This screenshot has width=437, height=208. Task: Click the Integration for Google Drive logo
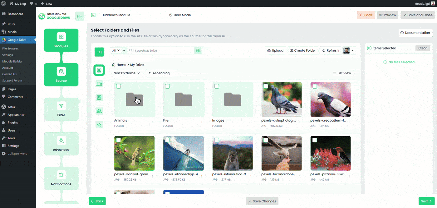[54, 16]
